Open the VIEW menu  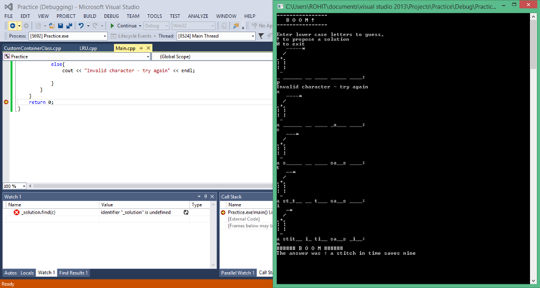[43, 16]
